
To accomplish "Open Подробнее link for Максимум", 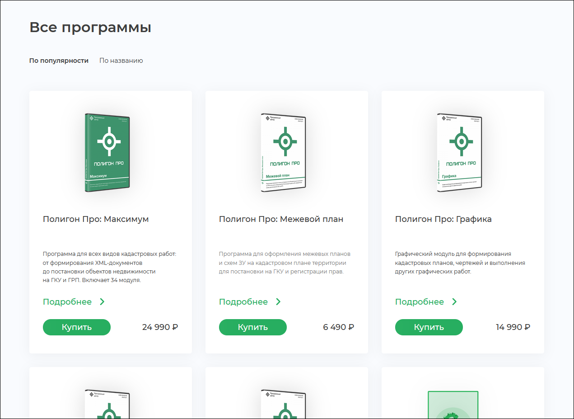I will point(67,302).
